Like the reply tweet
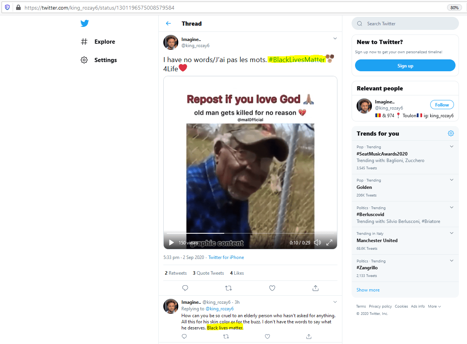 (267, 336)
